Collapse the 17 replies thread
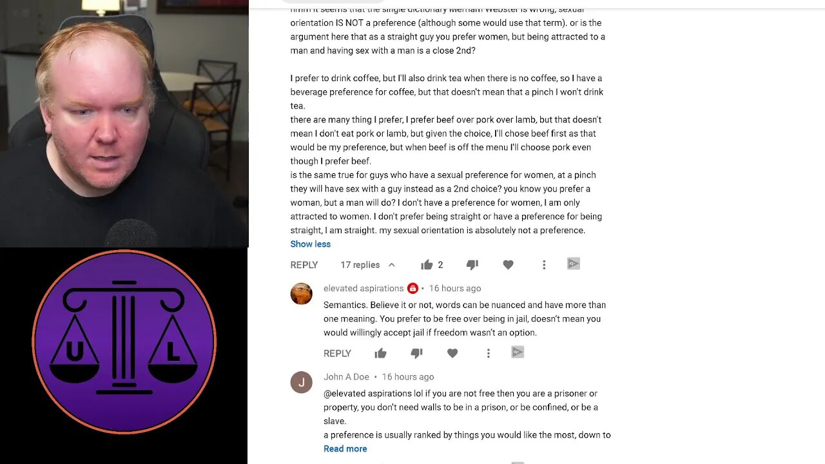The height and width of the screenshot is (464, 825). tap(367, 265)
